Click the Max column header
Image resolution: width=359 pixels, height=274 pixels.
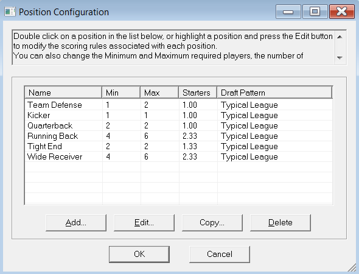(159, 93)
